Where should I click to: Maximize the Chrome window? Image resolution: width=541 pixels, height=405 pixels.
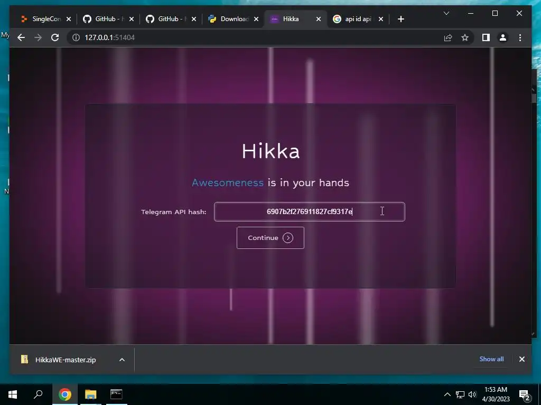[x=495, y=13]
